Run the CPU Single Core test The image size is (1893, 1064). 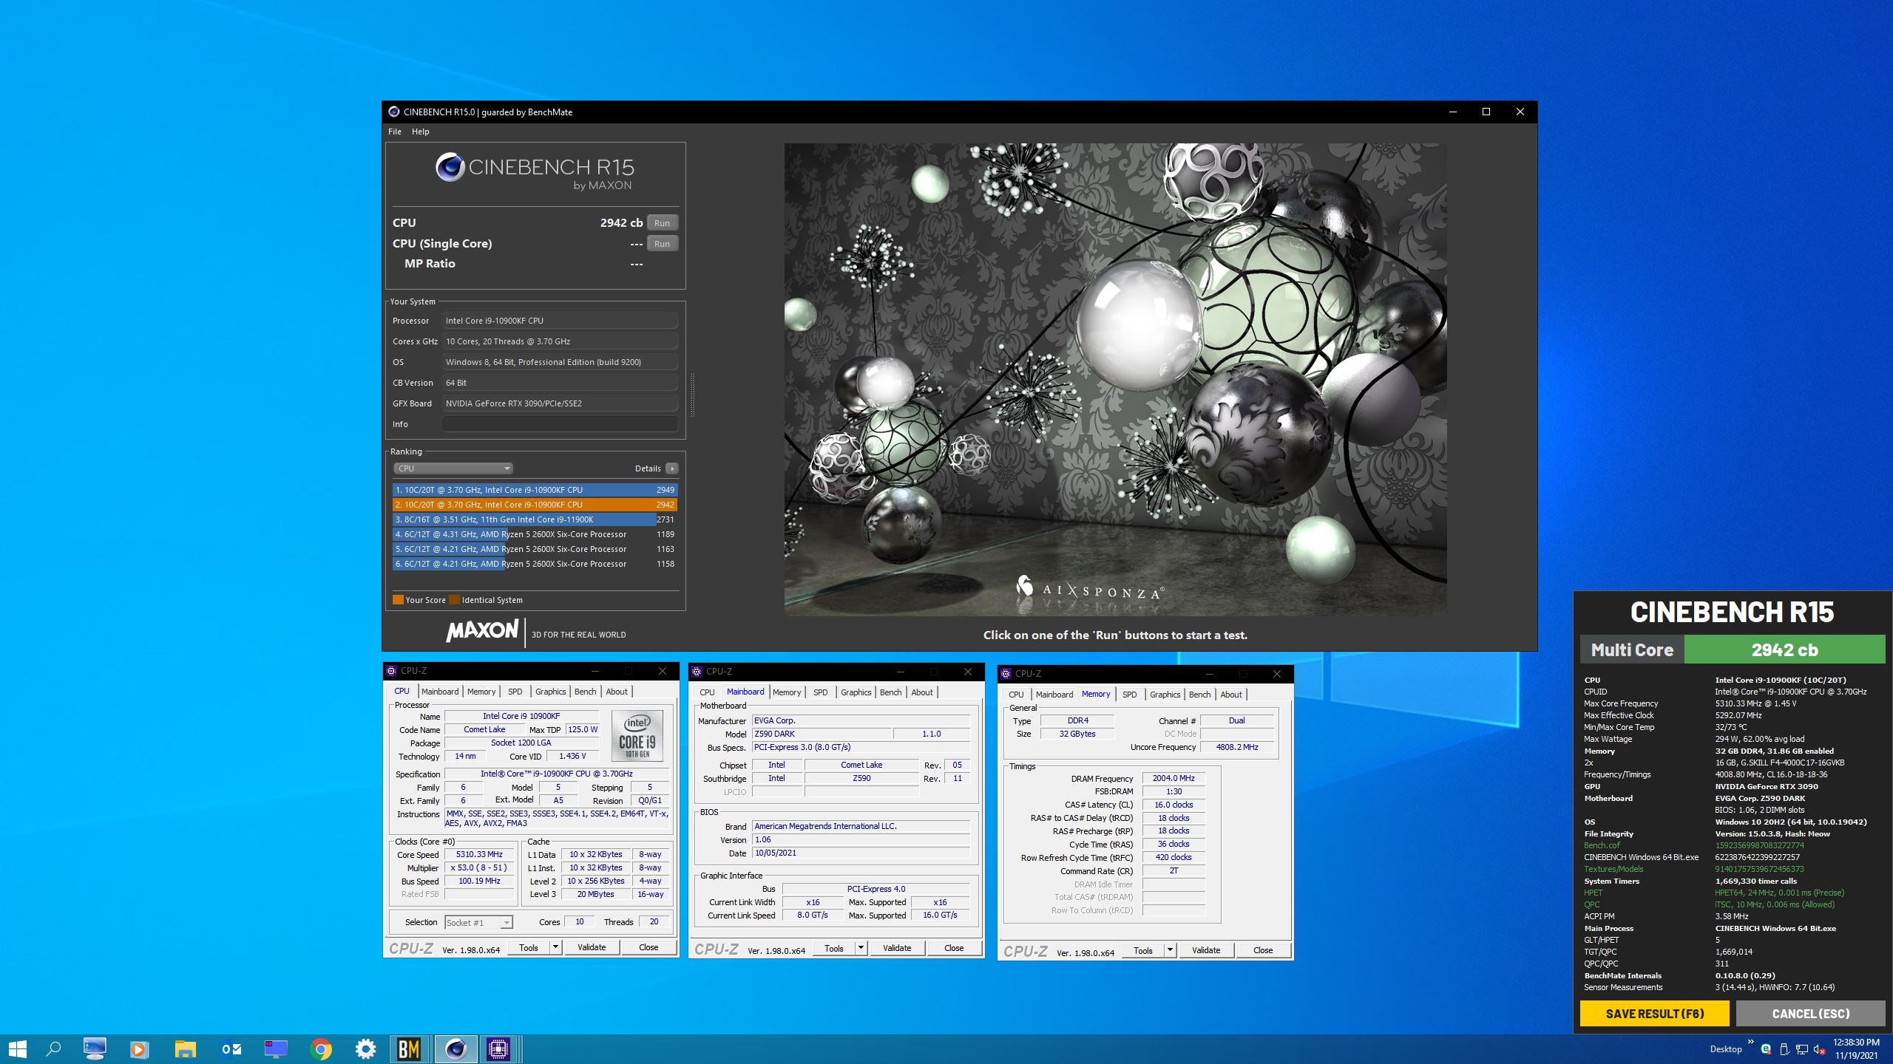tap(662, 244)
